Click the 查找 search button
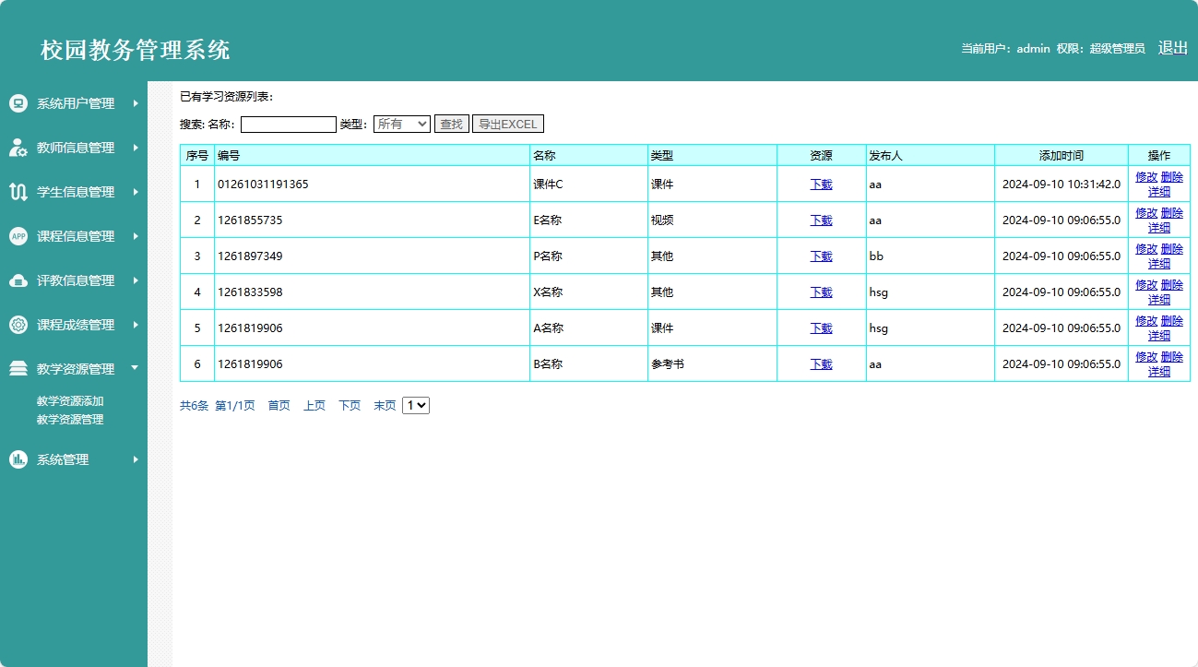The image size is (1198, 667). pos(451,124)
